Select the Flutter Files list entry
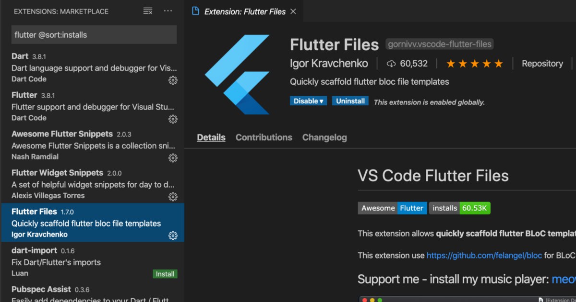Viewport: 576px width, 302px height. (92, 223)
